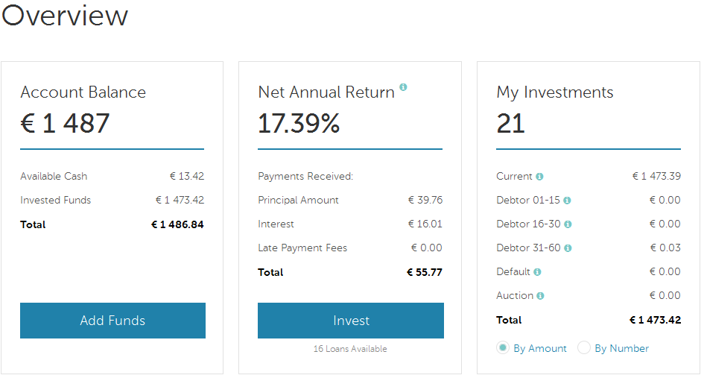Click info icon beside Current
The width and height of the screenshot is (704, 378).
pos(539,177)
